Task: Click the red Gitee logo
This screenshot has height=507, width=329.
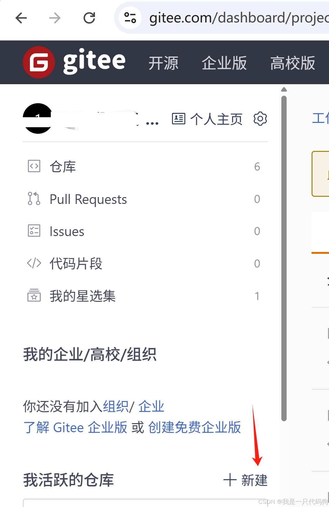Action: [x=39, y=62]
